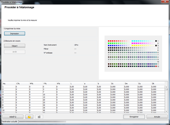The width and height of the screenshot is (170, 125).
Task: Click the 2.Mesure en cours group label
Action: 12,41
